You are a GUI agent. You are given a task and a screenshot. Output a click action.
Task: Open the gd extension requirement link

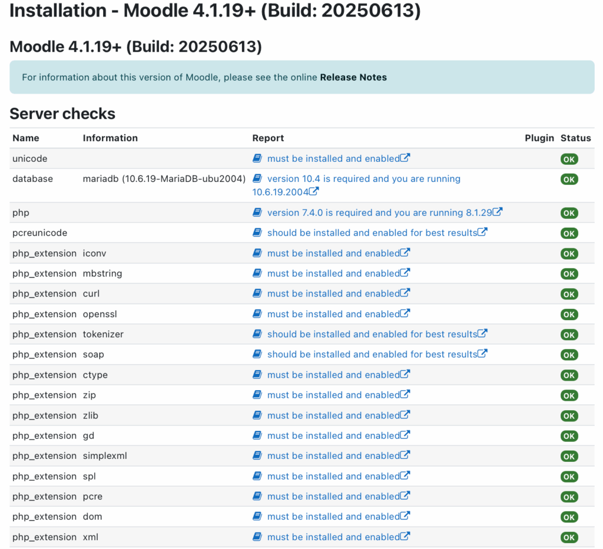tap(333, 435)
